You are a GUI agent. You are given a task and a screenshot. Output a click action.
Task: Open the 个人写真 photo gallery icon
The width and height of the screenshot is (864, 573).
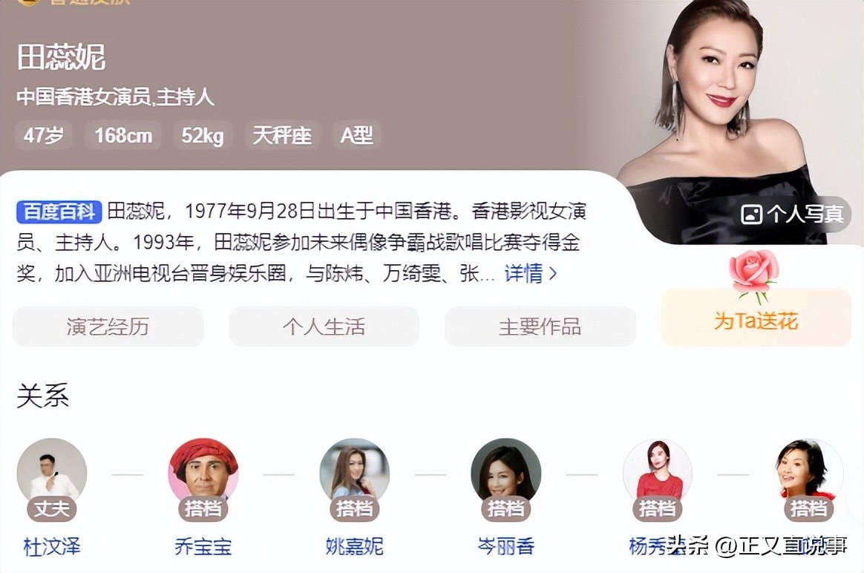pyautogui.click(x=751, y=214)
